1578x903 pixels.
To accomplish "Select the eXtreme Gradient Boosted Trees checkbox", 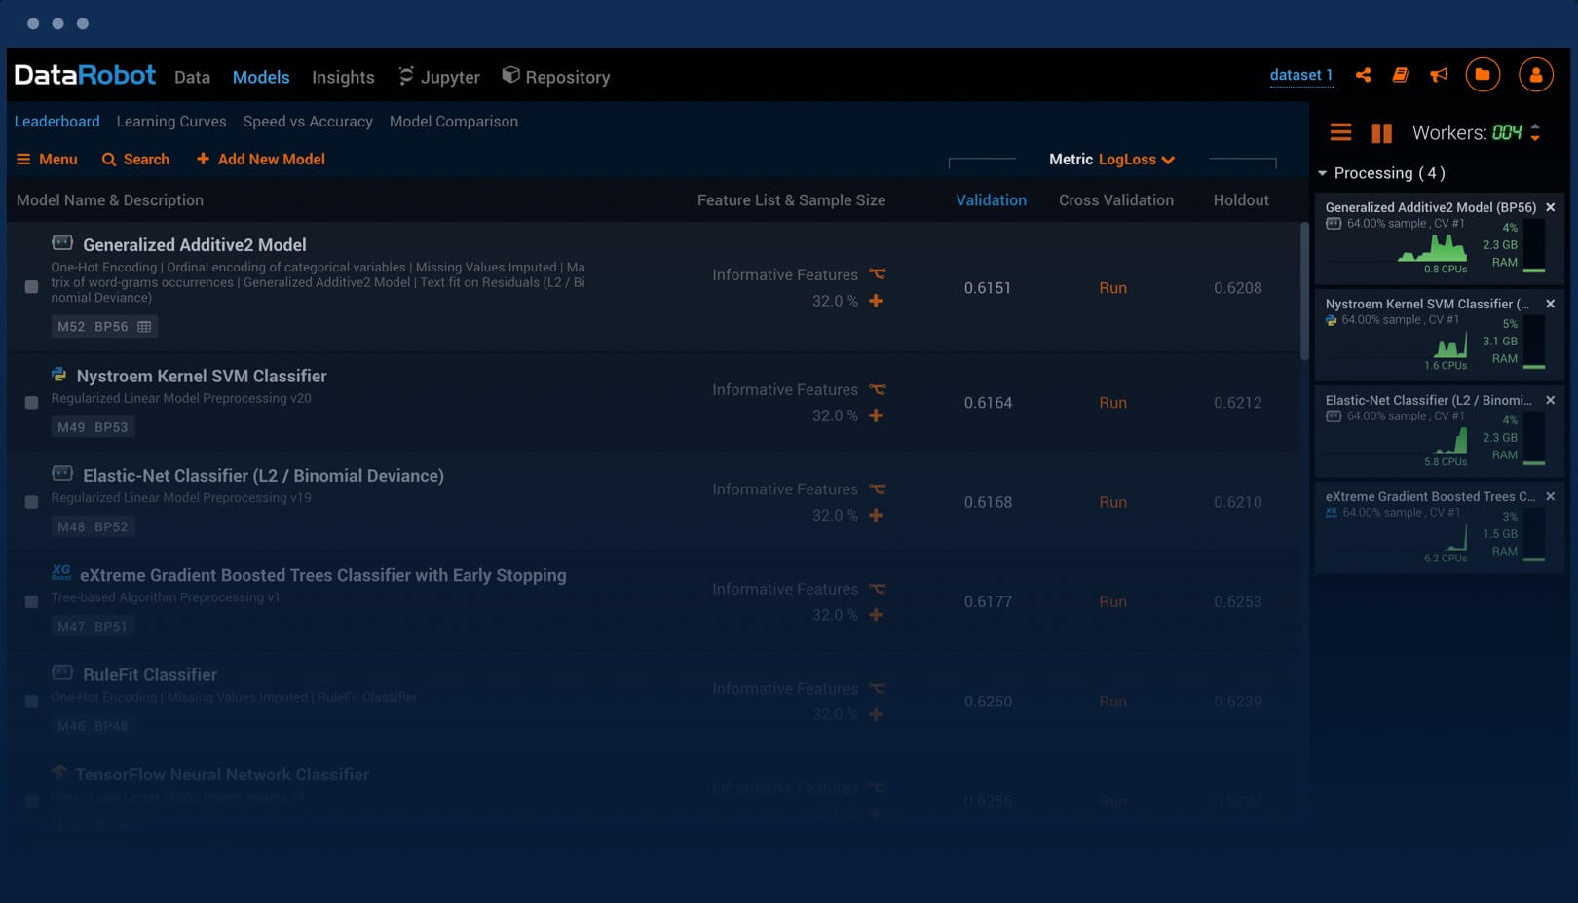I will (31, 601).
